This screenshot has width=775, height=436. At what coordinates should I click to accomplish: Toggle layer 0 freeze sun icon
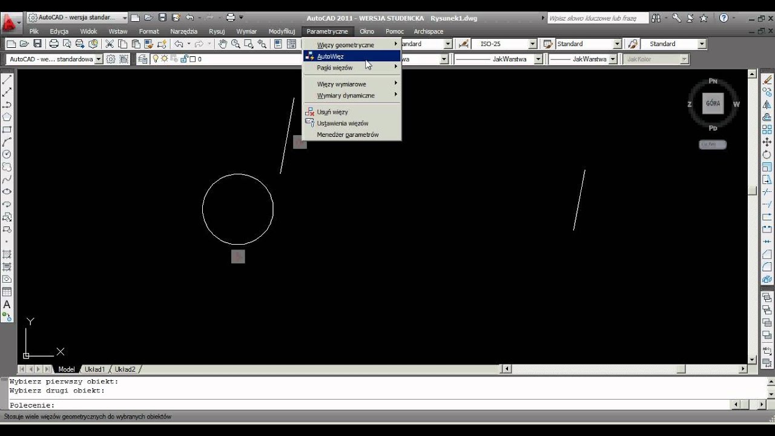(164, 59)
